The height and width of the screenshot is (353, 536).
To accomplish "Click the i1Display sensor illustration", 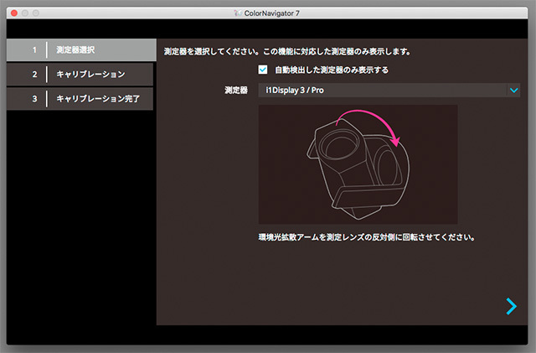I will point(358,164).
